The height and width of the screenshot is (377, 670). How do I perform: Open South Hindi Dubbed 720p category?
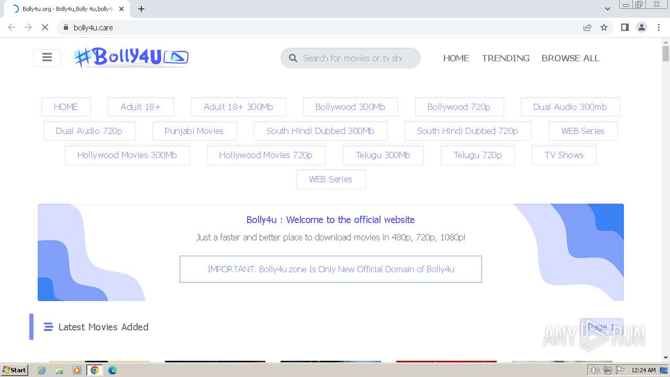(468, 131)
